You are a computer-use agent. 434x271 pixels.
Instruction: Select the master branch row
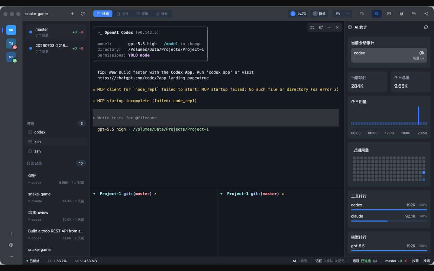tap(56, 32)
